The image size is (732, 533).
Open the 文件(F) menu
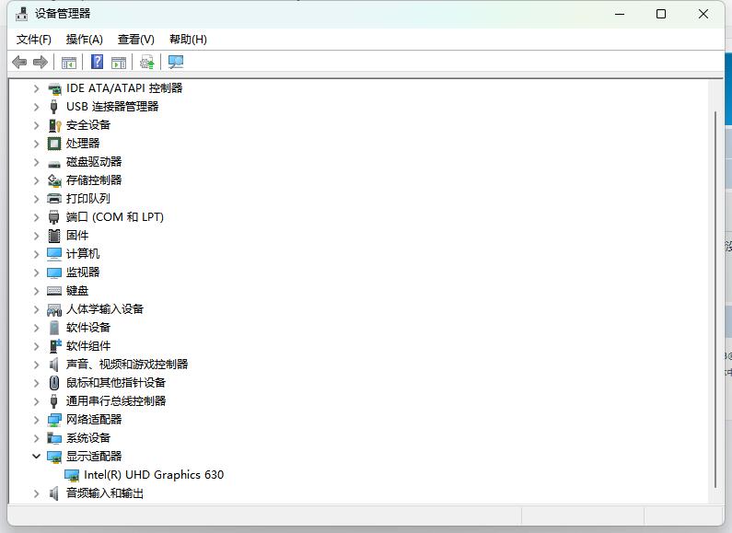(x=34, y=39)
